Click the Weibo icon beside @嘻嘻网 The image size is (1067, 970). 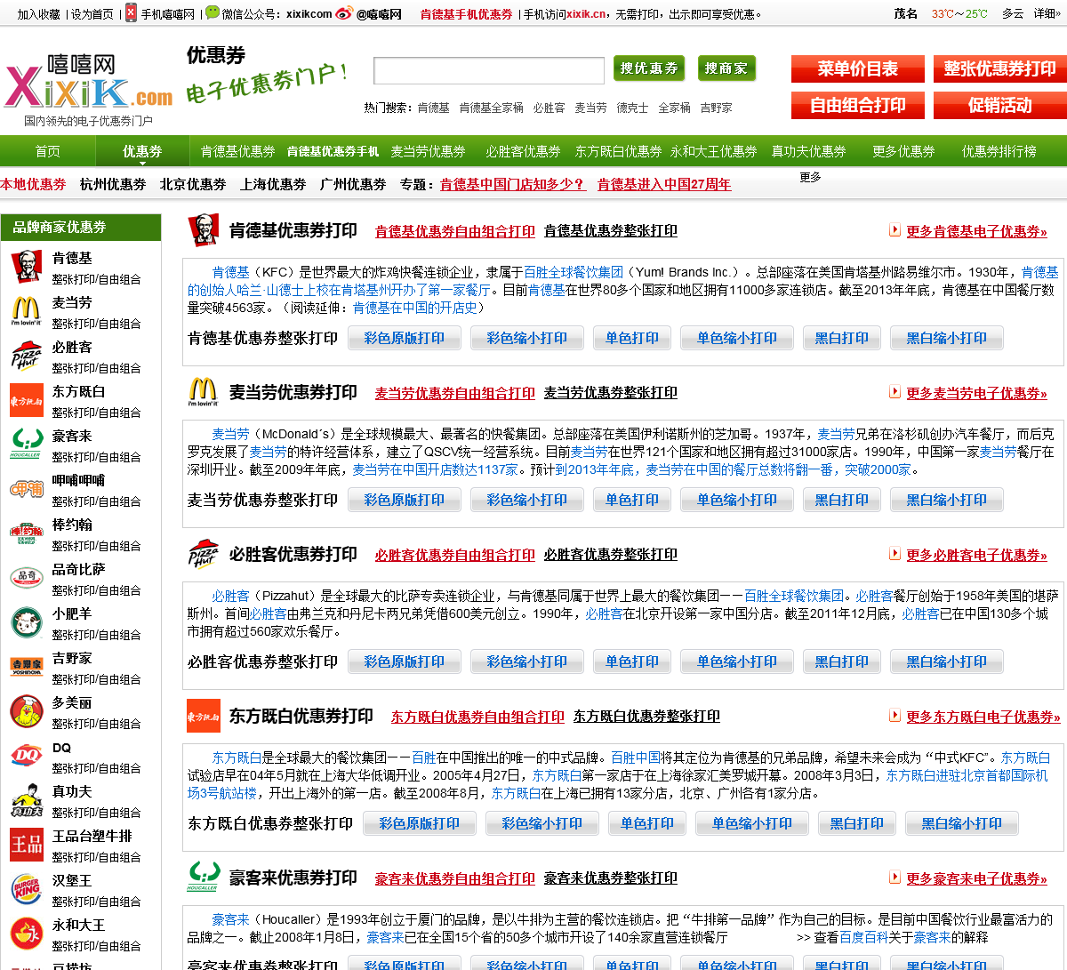[345, 13]
